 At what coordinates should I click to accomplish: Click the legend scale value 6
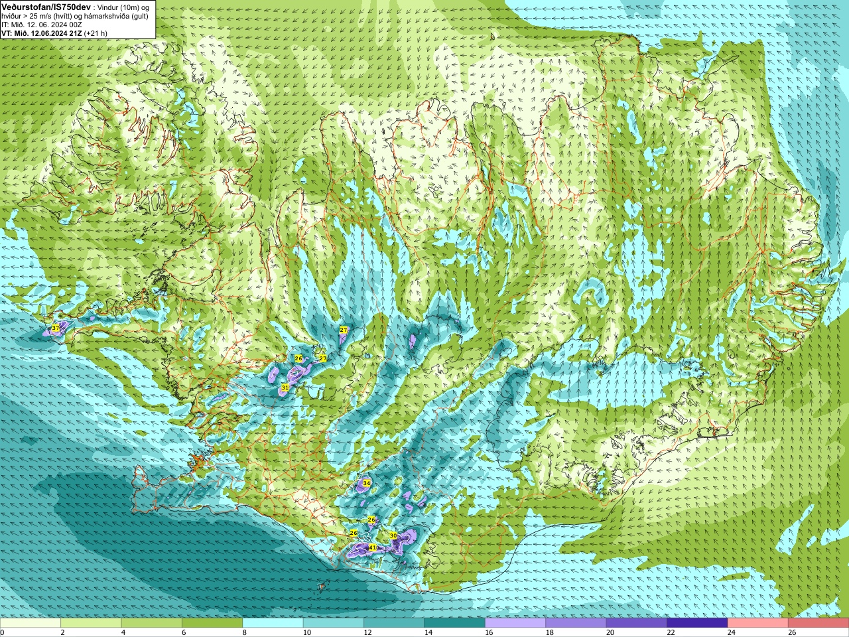click(x=184, y=632)
